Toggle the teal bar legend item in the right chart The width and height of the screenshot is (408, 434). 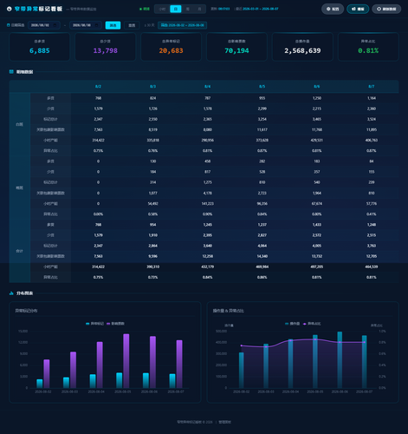click(x=292, y=324)
